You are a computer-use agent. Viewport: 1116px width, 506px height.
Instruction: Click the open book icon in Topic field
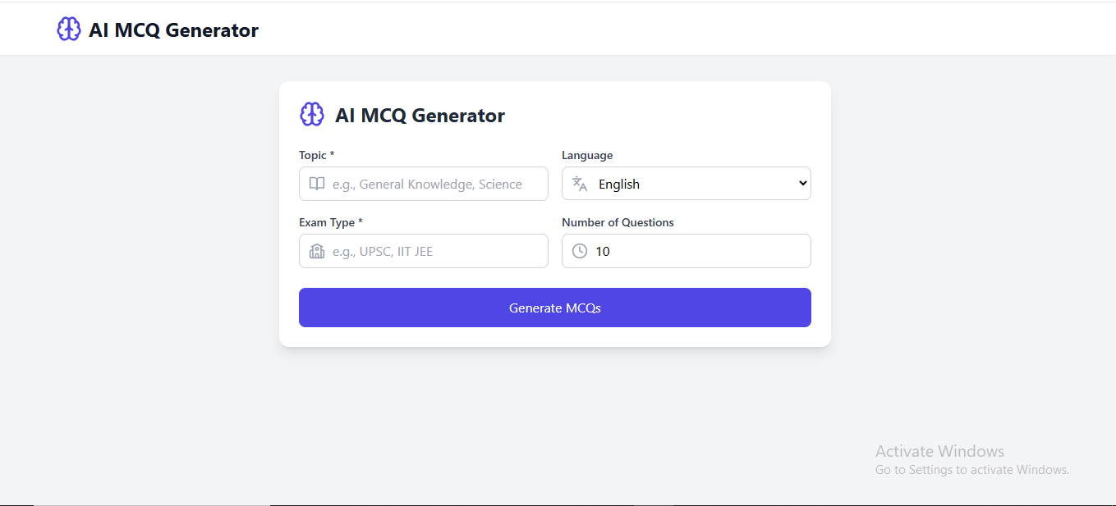(x=316, y=184)
